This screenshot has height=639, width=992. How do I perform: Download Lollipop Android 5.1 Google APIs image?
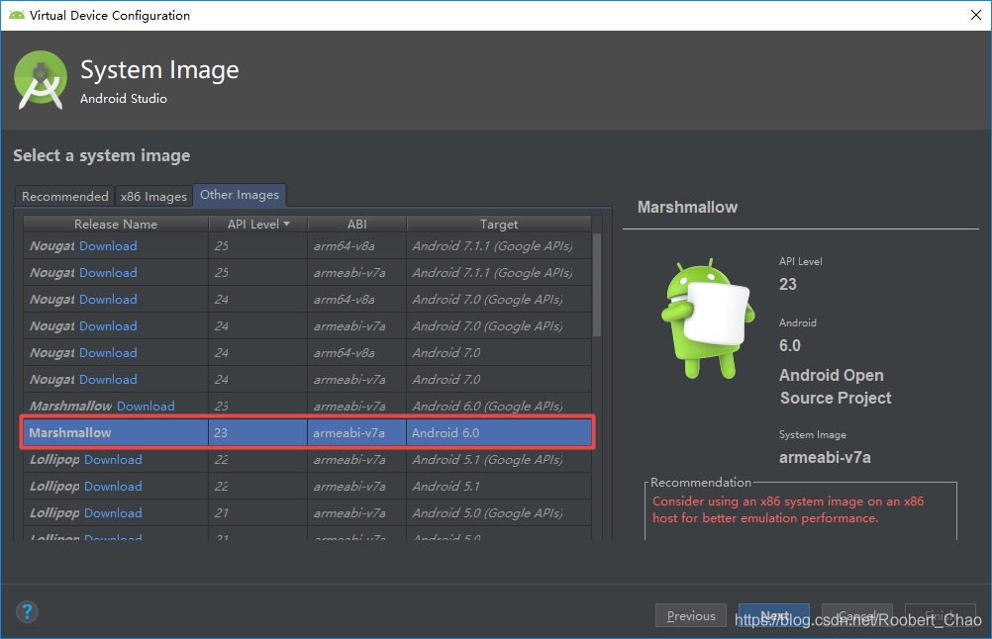[x=113, y=460]
